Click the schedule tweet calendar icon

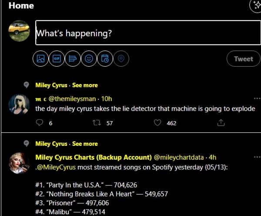coord(105,59)
